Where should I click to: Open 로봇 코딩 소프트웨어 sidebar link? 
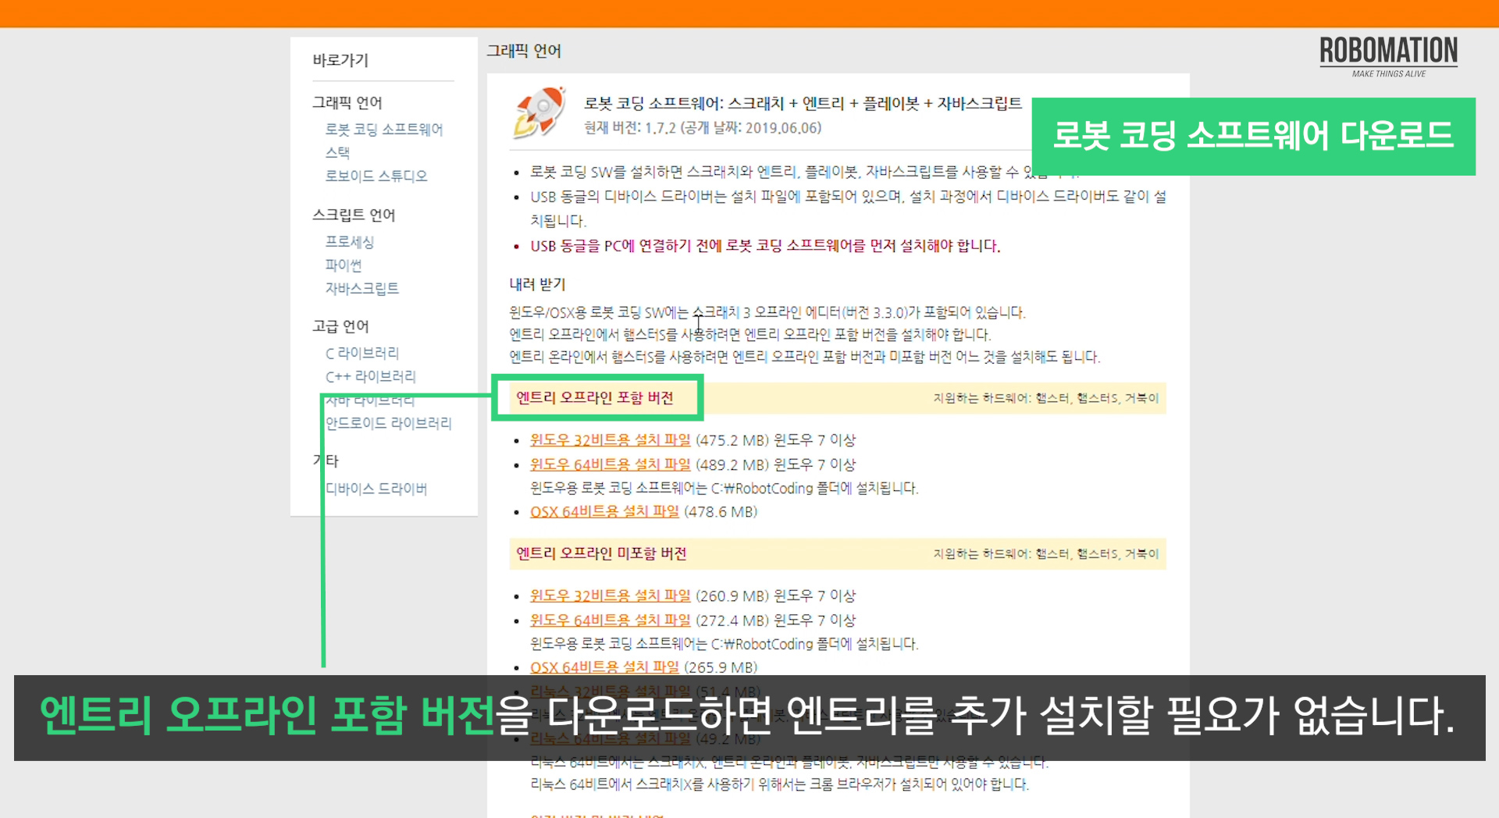[x=384, y=130]
